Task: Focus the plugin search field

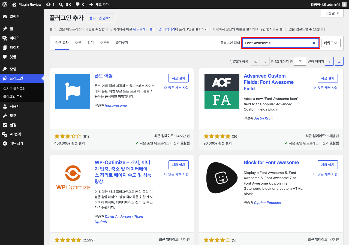Action: tap(281, 43)
